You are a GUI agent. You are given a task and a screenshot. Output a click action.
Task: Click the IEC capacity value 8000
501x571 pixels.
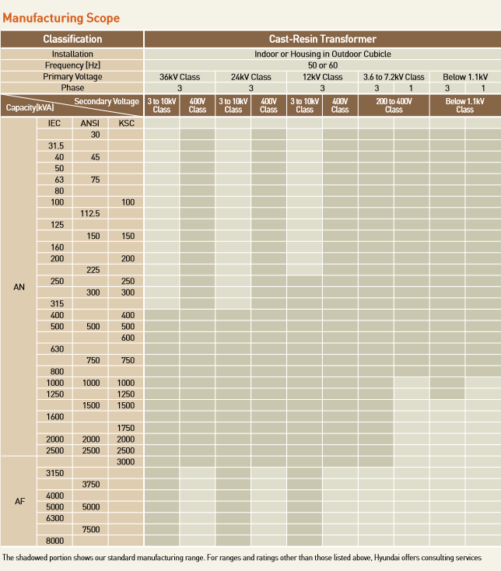click(x=55, y=541)
